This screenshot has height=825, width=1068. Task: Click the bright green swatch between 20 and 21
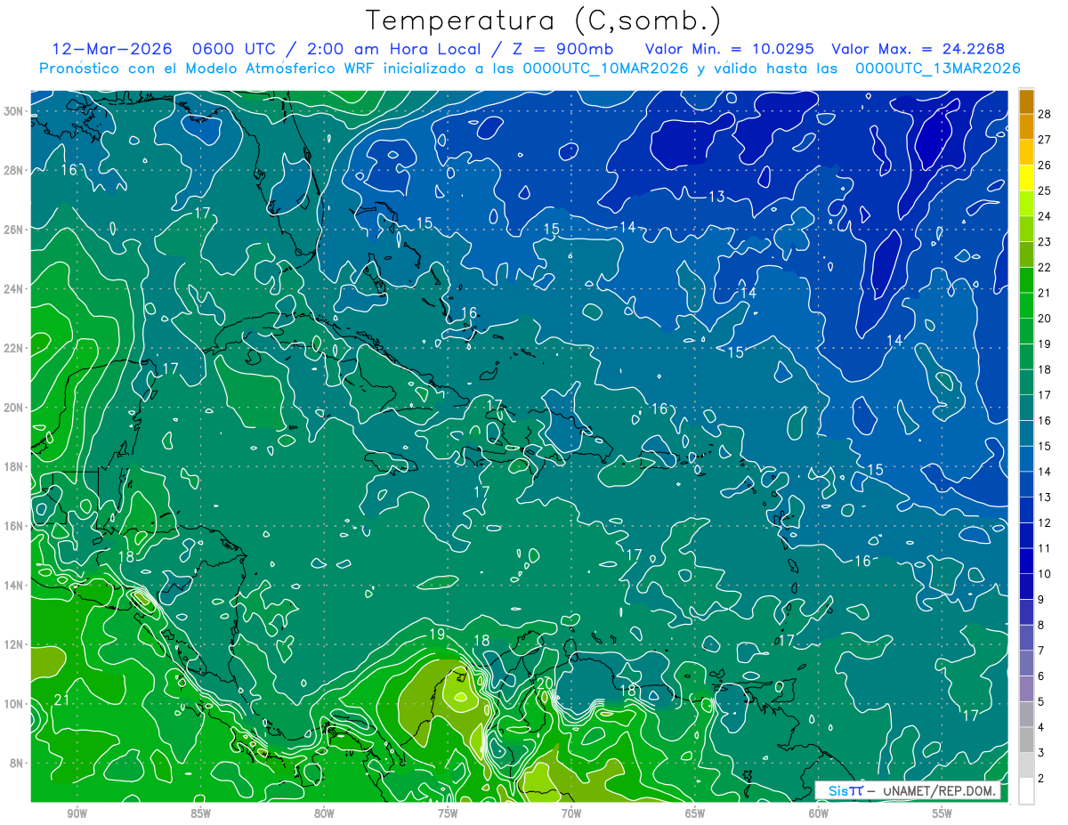(x=1026, y=305)
